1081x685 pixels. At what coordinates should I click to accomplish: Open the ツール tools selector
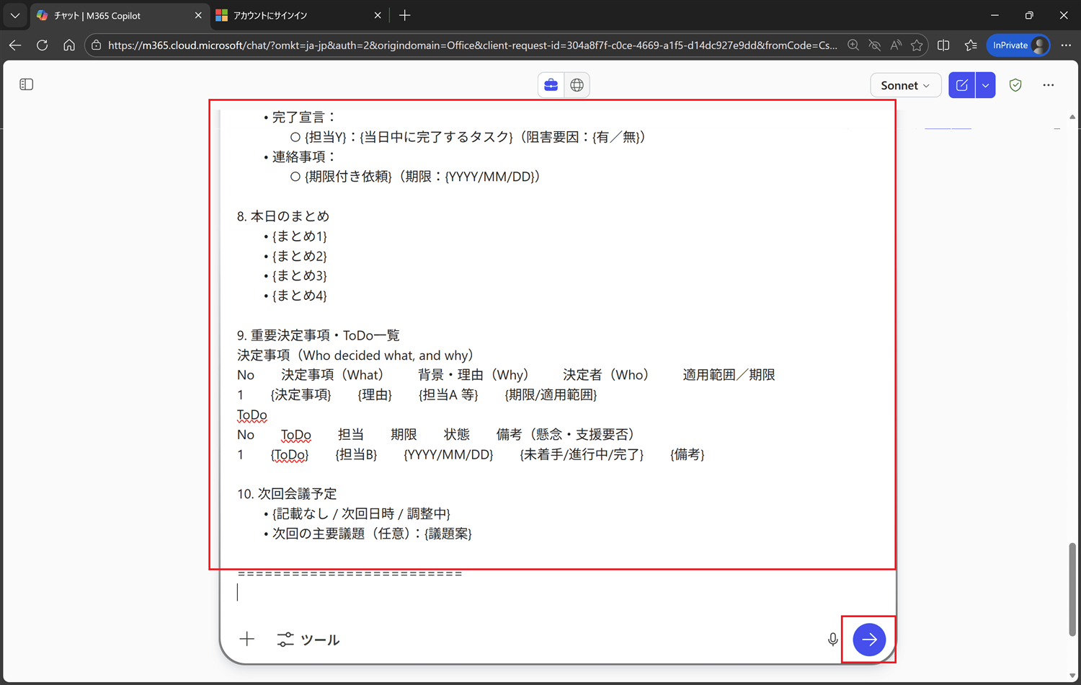pyautogui.click(x=308, y=640)
